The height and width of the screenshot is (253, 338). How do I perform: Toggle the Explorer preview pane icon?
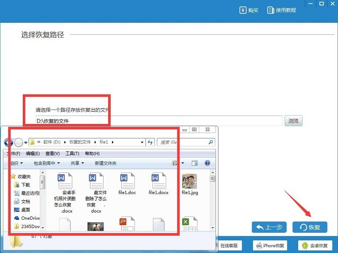pyautogui.click(x=195, y=163)
